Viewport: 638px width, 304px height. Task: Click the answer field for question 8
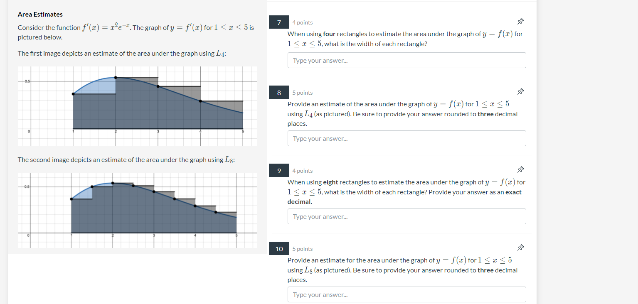click(406, 138)
